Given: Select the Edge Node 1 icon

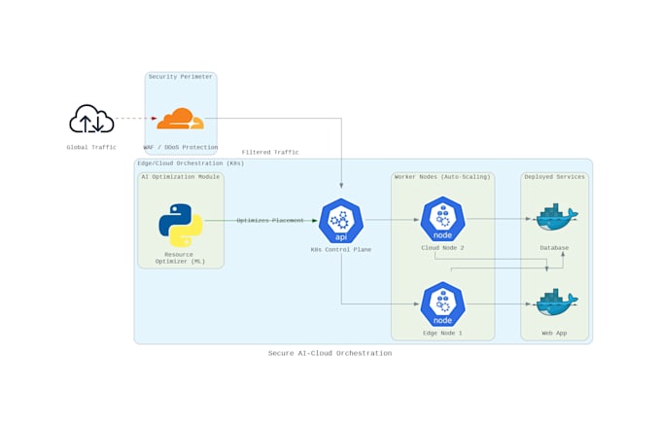Looking at the screenshot, I should coord(442,304).
